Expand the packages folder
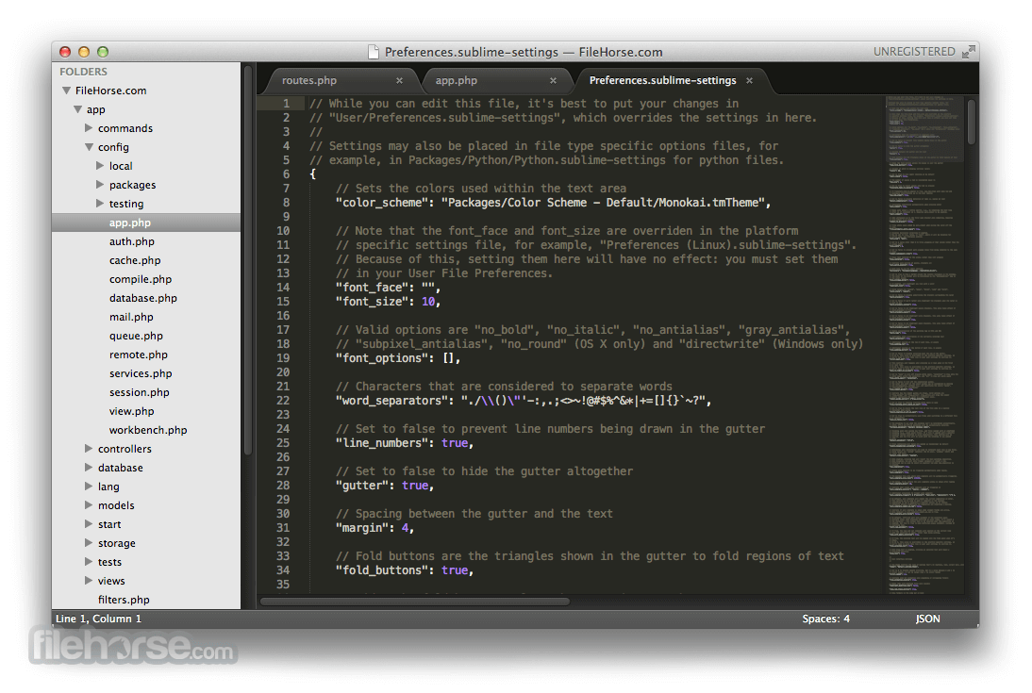The height and width of the screenshot is (693, 1032). pos(100,184)
